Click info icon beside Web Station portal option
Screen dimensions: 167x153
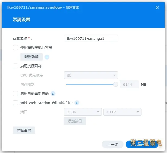coord(77,103)
